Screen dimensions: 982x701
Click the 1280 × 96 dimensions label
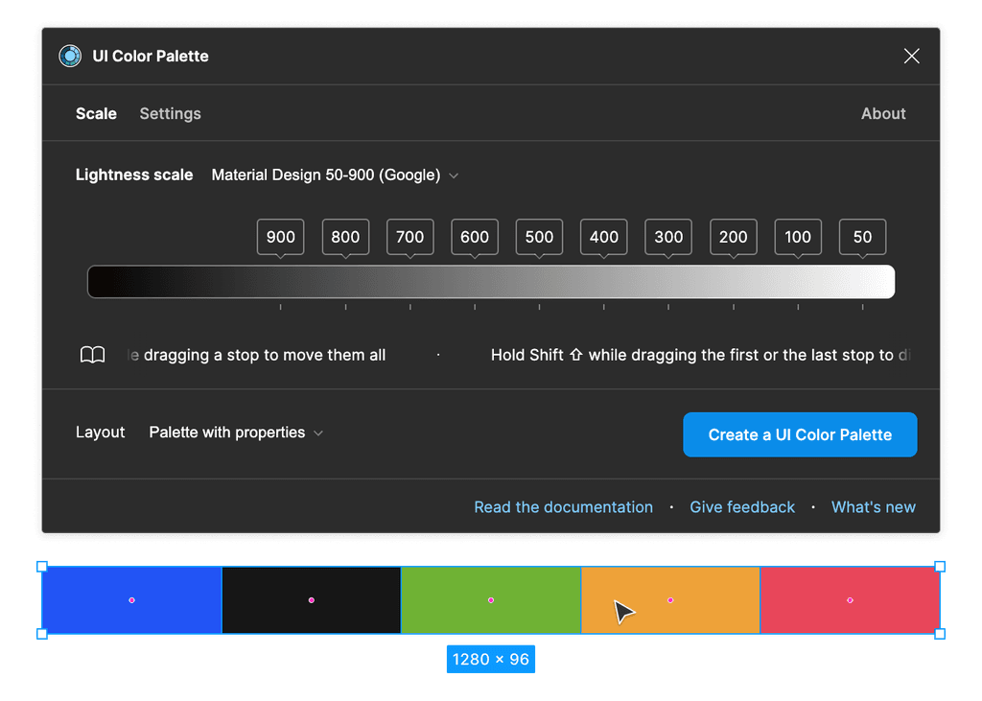coord(491,658)
